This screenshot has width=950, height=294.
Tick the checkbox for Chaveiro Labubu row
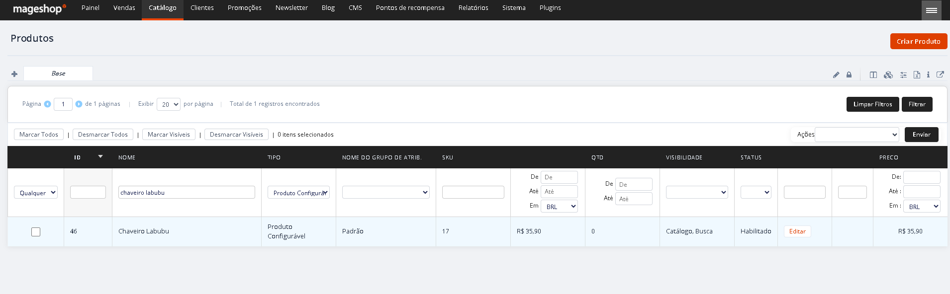[36, 232]
